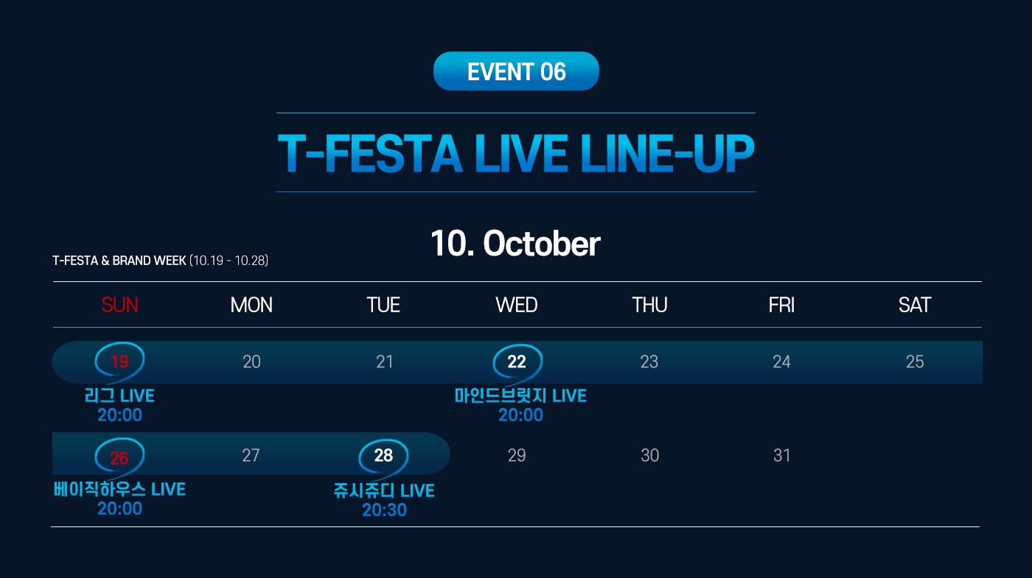Image resolution: width=1032 pixels, height=578 pixels.
Task: Click the WED column header
Action: pyautogui.click(x=517, y=305)
